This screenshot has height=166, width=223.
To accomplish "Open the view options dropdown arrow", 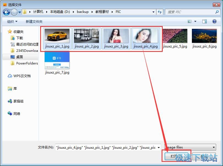I will point(195,21).
